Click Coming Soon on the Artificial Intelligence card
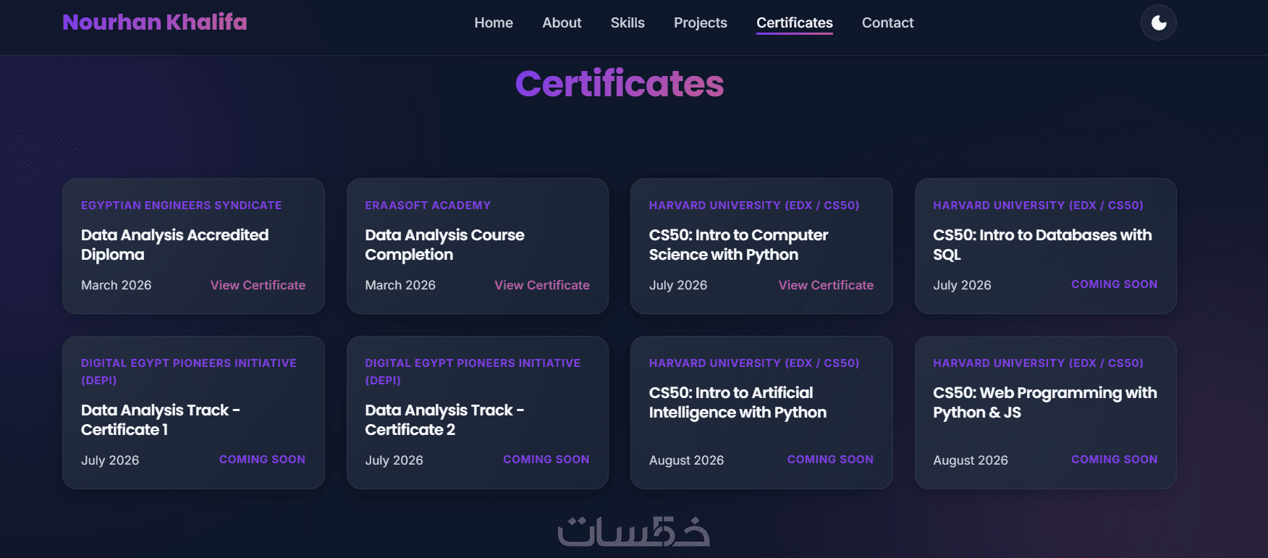This screenshot has width=1268, height=558. point(830,460)
